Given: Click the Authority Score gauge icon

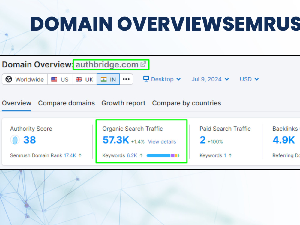Looking at the screenshot, I should tap(15, 140).
